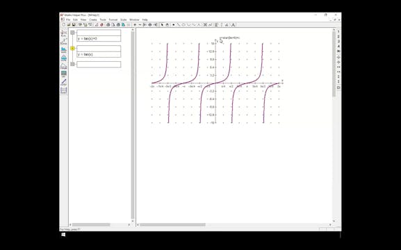Open the Create menu
Image resolution: width=401 pixels, height=250 pixels.
93,19
